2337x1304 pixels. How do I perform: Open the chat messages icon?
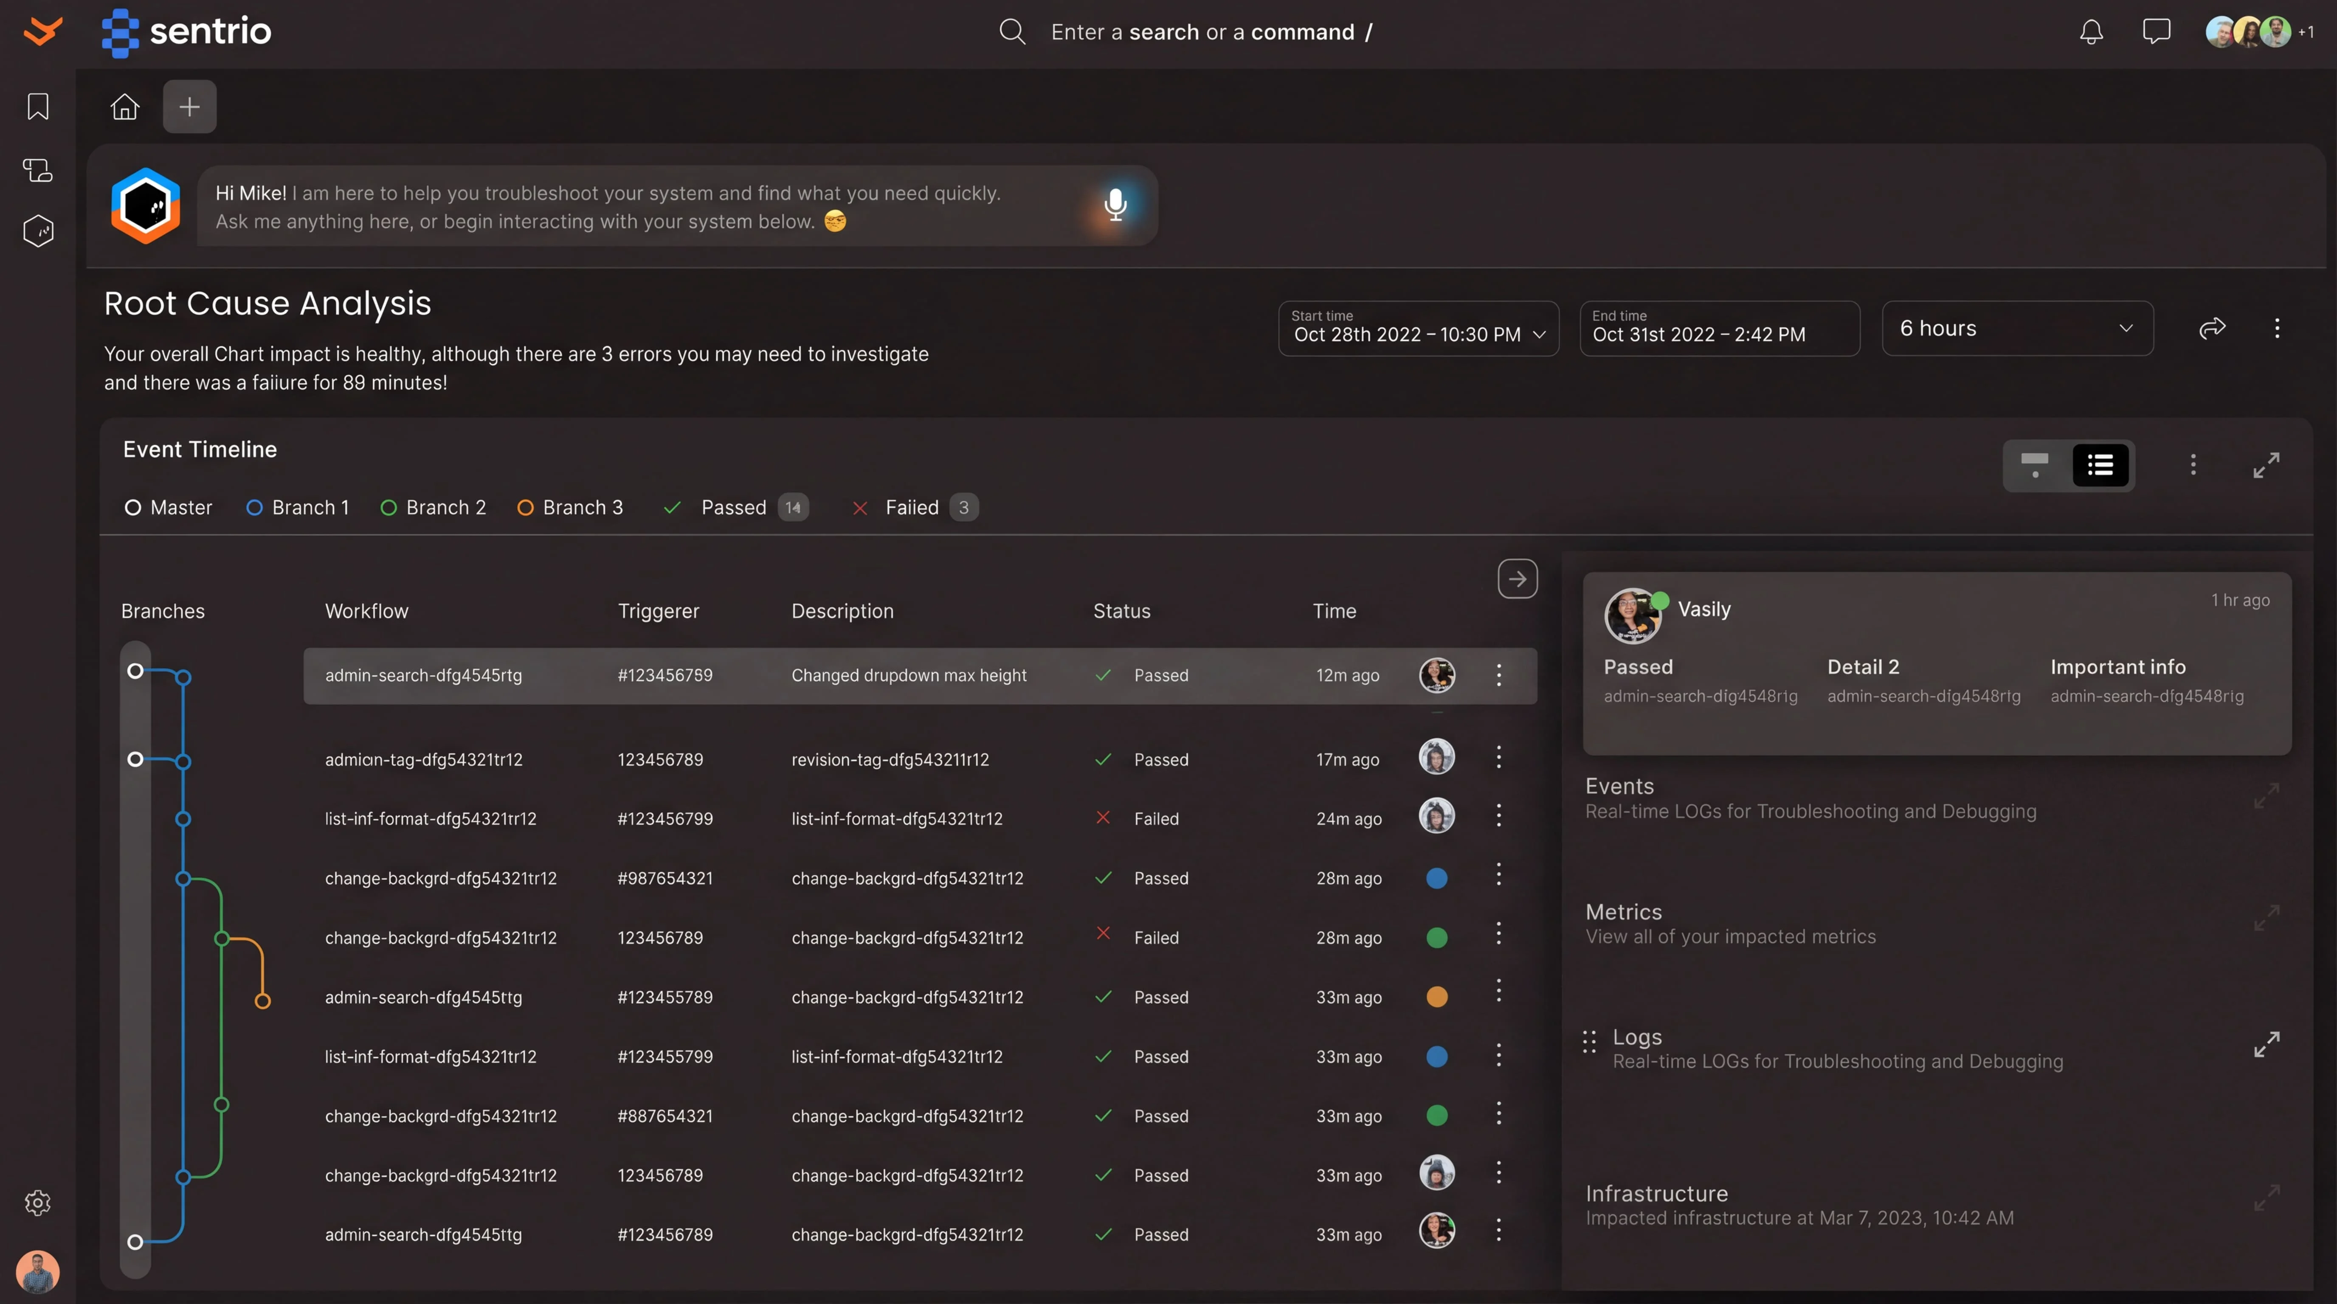click(2157, 32)
